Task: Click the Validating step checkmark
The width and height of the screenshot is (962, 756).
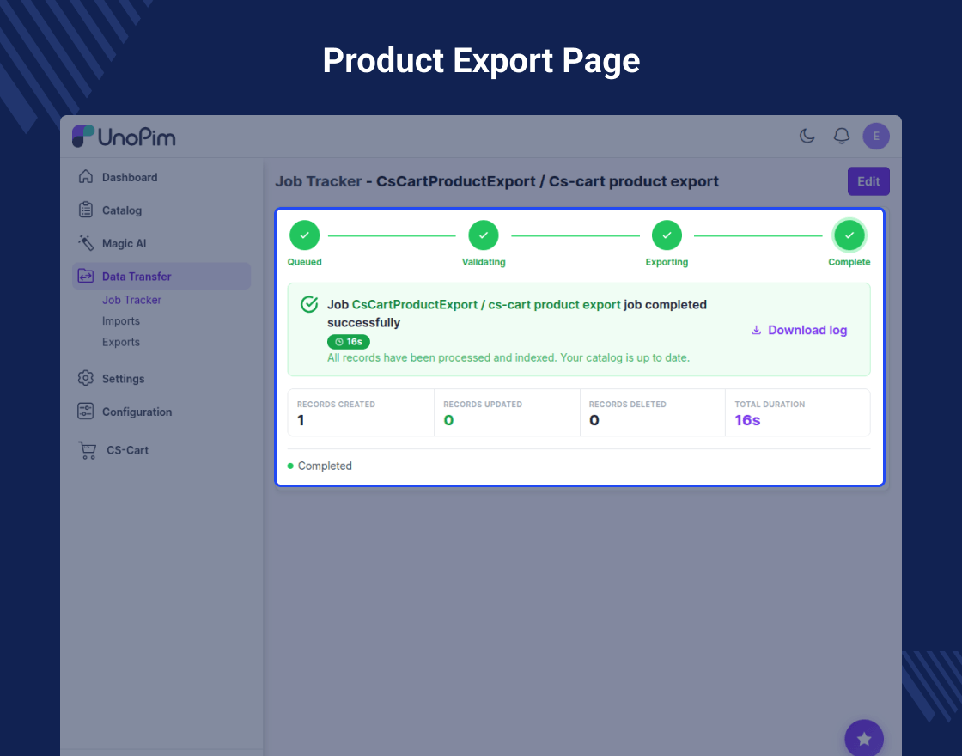Action: click(x=484, y=235)
